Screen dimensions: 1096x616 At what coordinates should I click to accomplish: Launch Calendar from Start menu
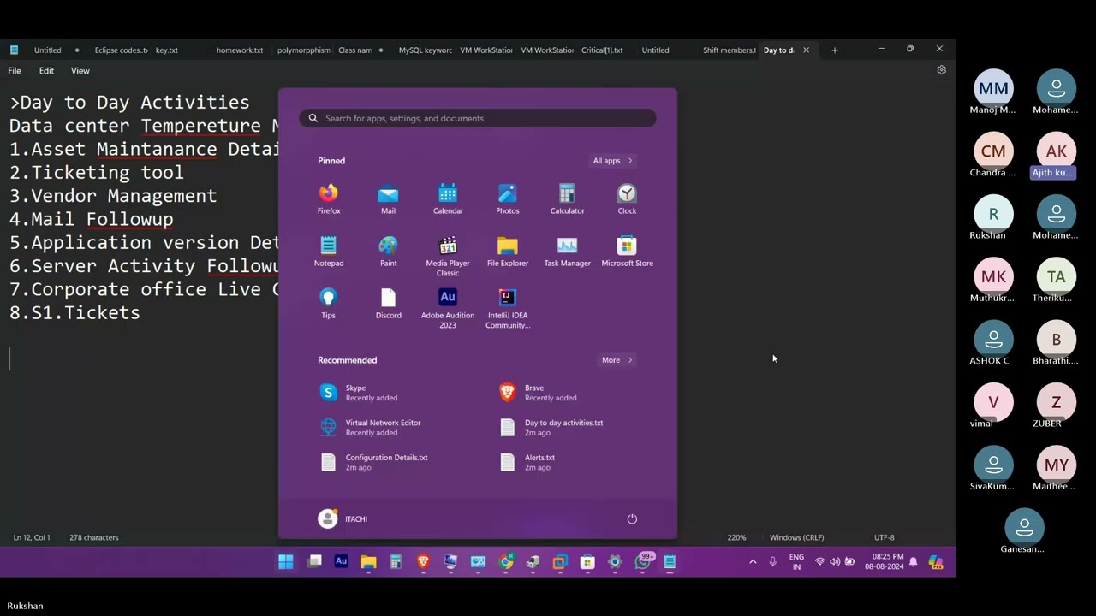pos(448,199)
